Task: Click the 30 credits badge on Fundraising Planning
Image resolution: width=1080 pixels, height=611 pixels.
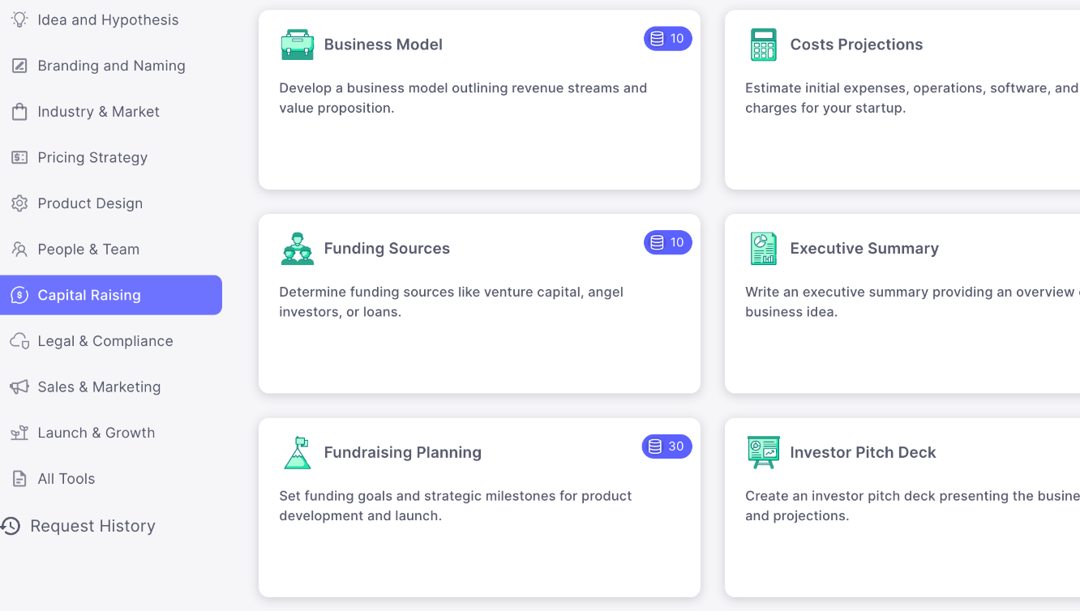Action: coord(666,446)
